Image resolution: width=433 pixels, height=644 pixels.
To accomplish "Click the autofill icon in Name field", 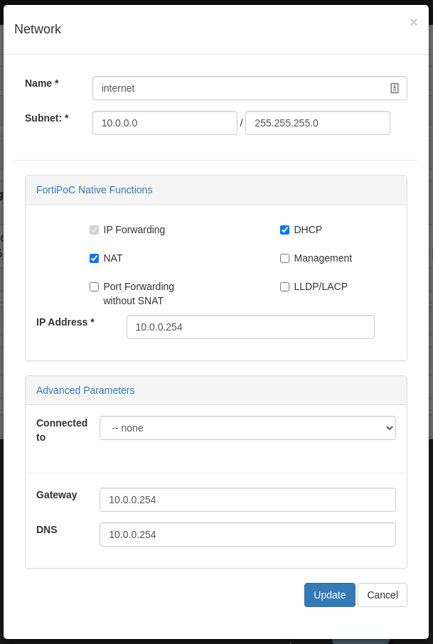I will (x=395, y=88).
